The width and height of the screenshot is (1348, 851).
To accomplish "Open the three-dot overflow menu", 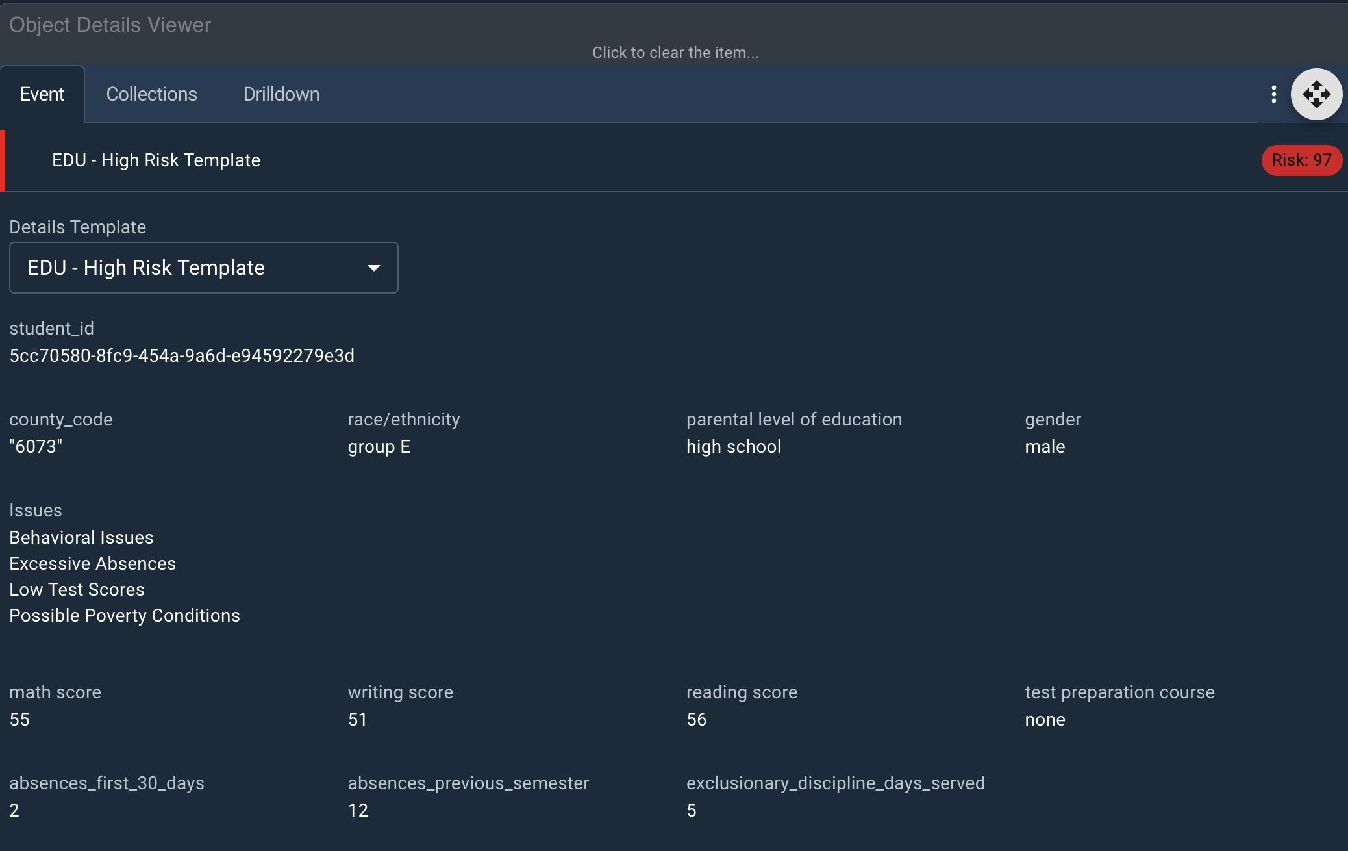I will (x=1273, y=94).
